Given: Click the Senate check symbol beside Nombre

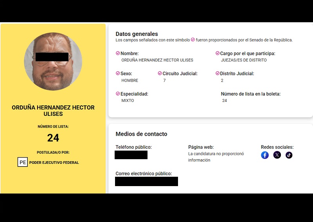Looking at the screenshot, I should click(x=118, y=53).
